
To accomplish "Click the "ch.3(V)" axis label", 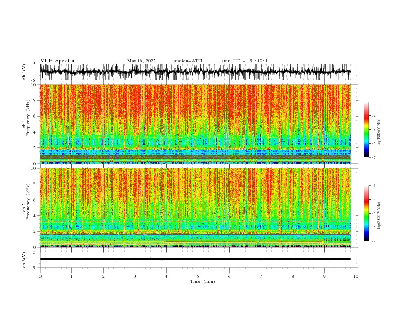I will [24, 260].
